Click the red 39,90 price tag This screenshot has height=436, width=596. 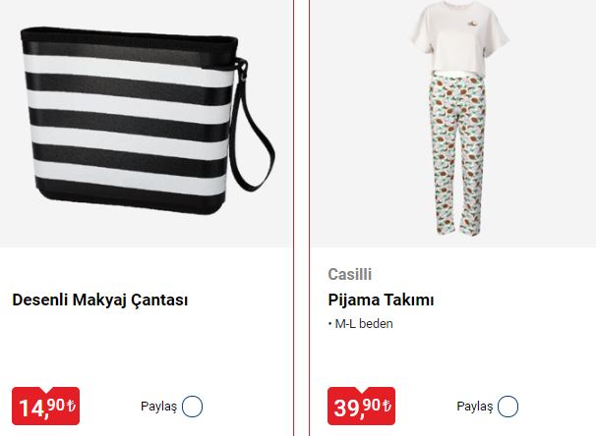[361, 406]
